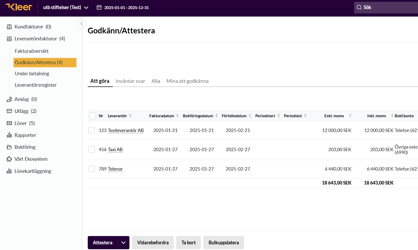
Task: Click the Löner money icon
Action: (x=9, y=123)
